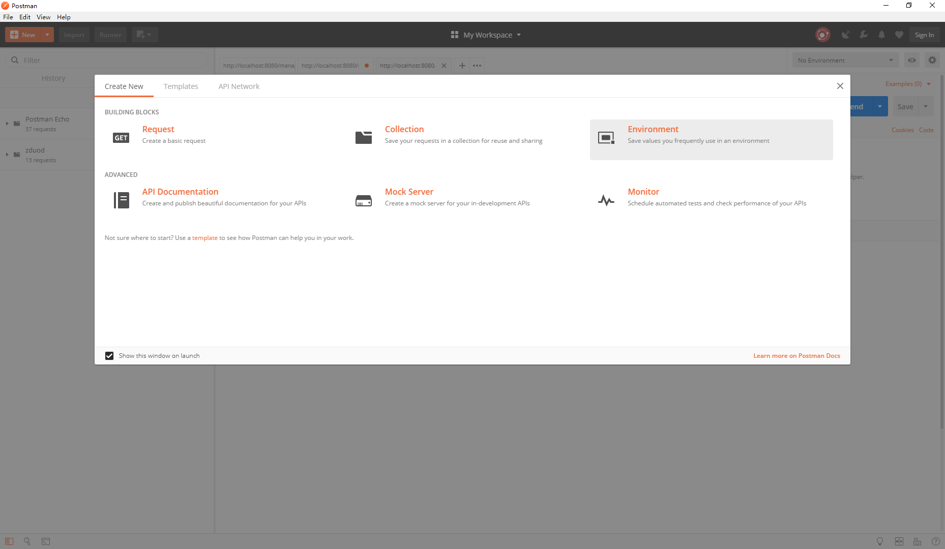Open the Manage Environments gear icon
The height and width of the screenshot is (549, 945).
(932, 60)
